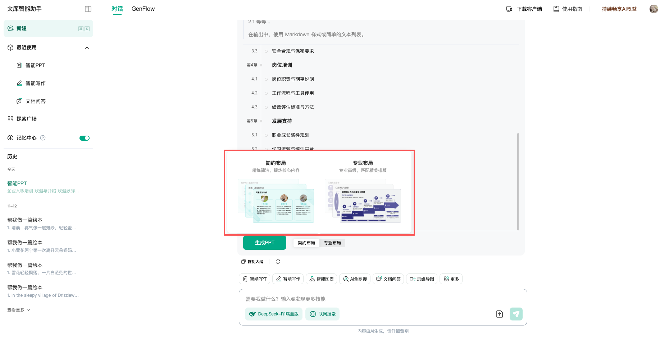Toggle DeepSeek-R1满血版 model chip

274,314
